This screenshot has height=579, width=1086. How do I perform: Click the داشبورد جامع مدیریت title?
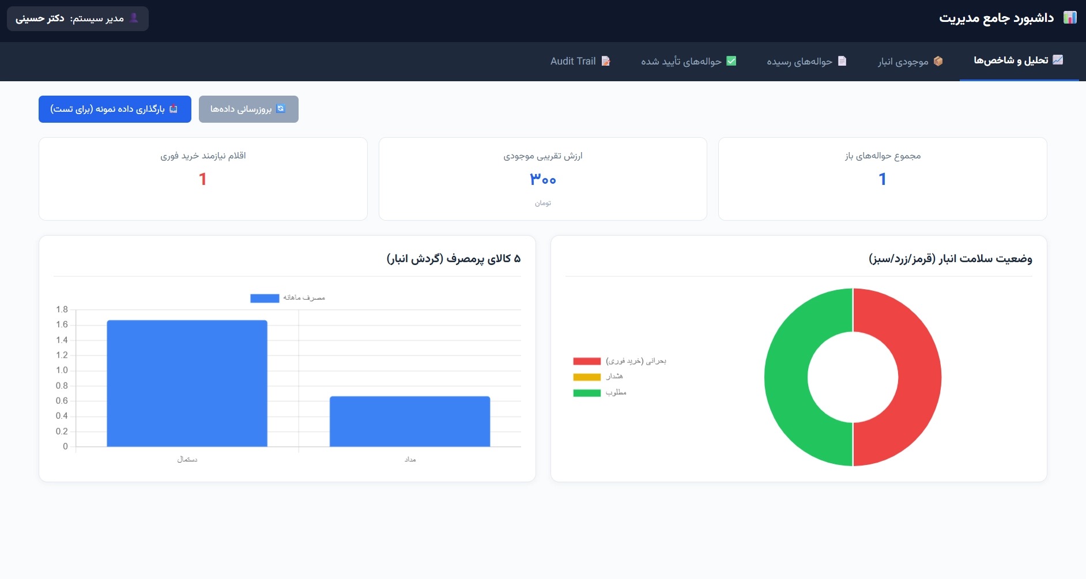tap(997, 18)
